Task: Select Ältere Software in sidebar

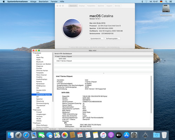Action: pyautogui.click(x=42, y=125)
